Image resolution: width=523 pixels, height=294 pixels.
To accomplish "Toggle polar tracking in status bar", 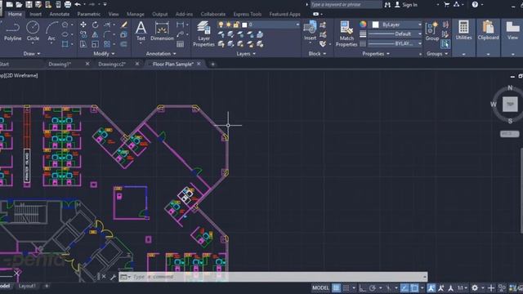I will tap(373, 288).
